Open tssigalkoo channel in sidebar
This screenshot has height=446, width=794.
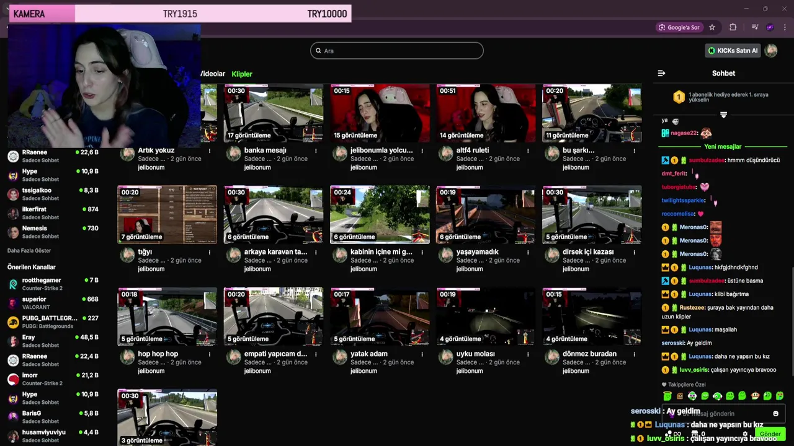coord(53,194)
